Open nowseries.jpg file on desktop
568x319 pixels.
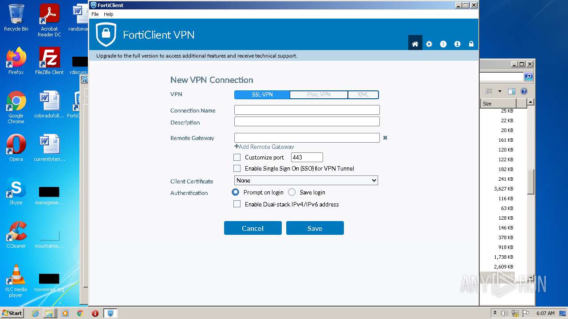click(x=49, y=283)
